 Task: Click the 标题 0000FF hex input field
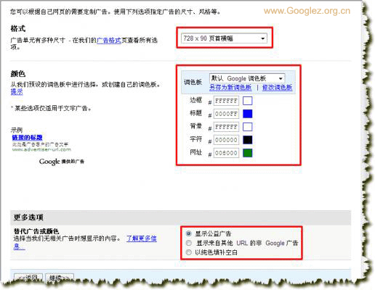pos(226,114)
